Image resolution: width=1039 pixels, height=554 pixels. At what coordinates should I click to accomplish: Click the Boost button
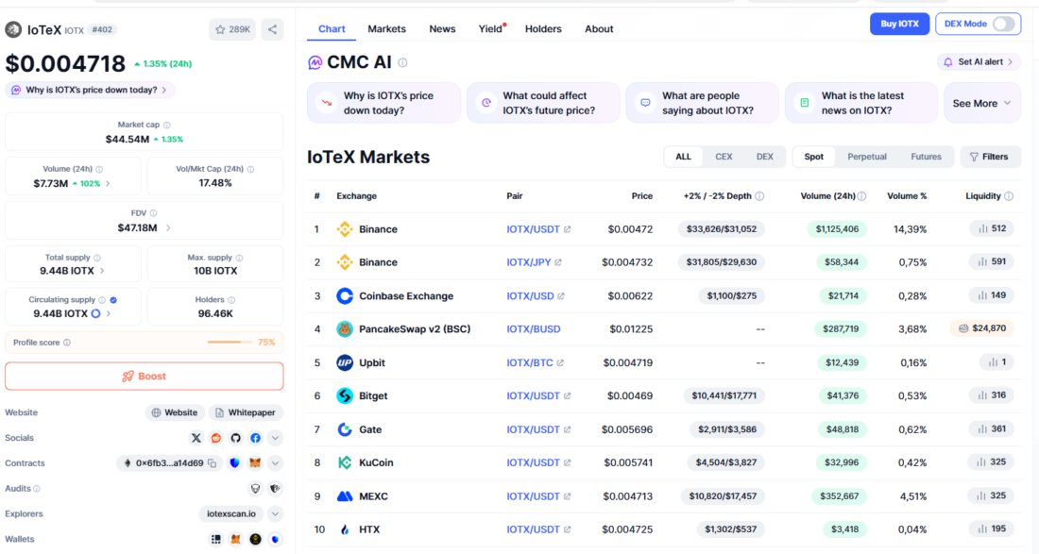click(145, 376)
